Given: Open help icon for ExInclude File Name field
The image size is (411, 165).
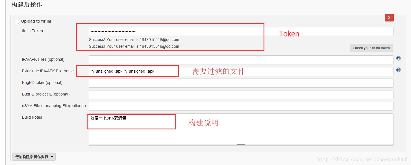Looking at the screenshot, I should click(399, 70).
